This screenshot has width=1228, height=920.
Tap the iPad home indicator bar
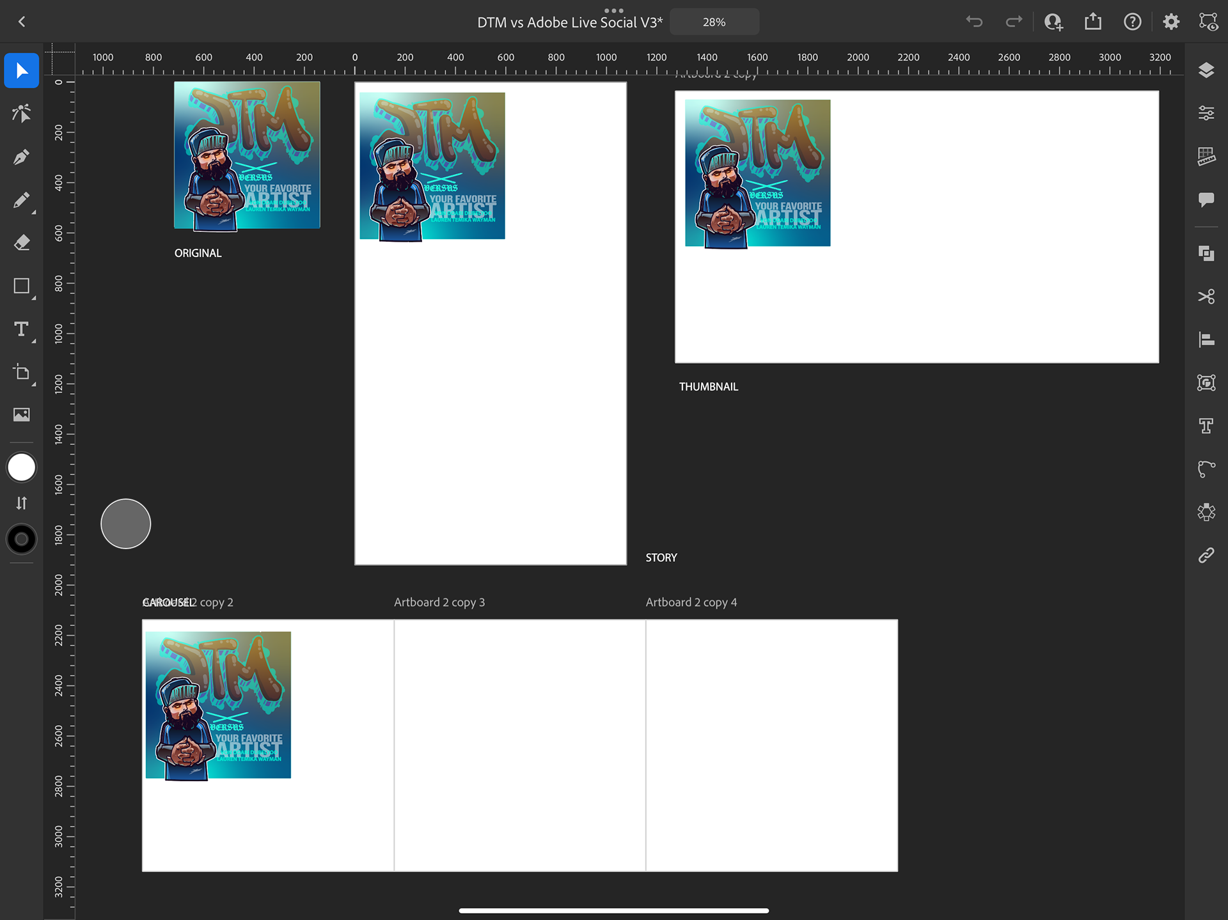(613, 910)
